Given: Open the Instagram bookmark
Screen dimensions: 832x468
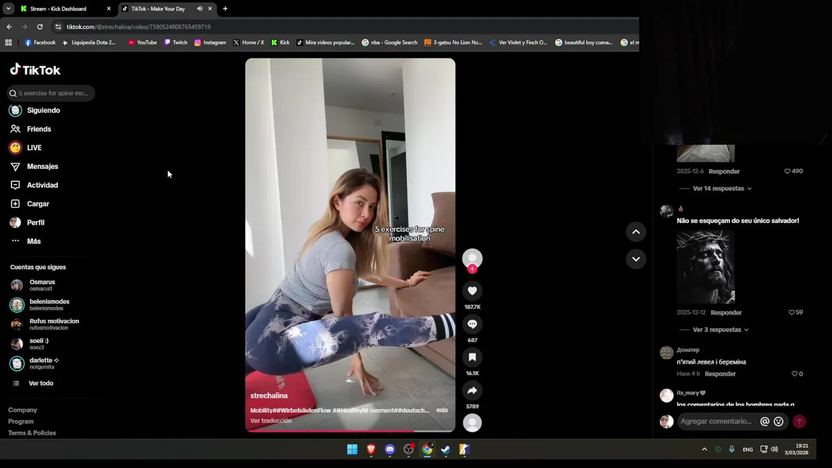Looking at the screenshot, I should (210, 42).
